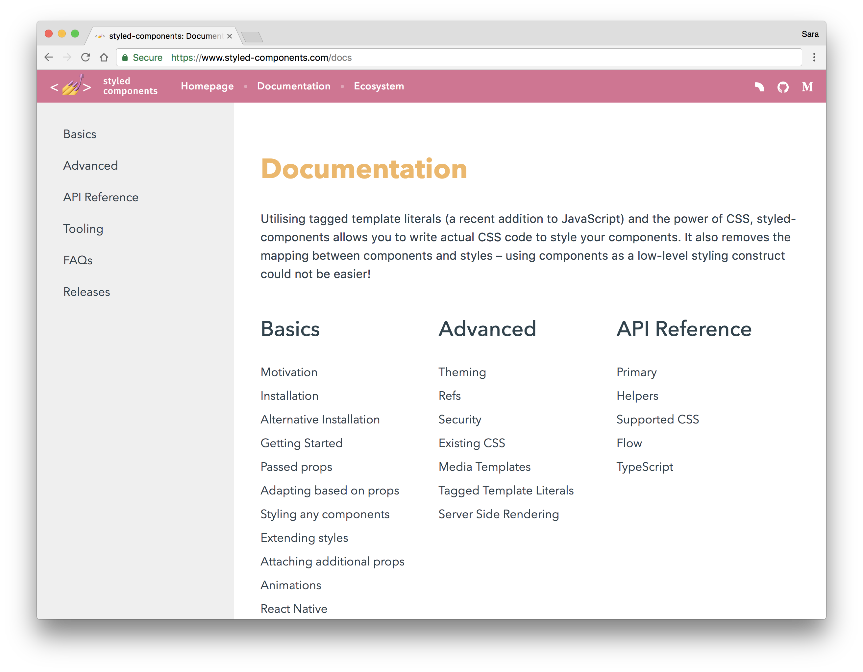Screen dimensions: 863x672
Task: Open the TypeScript link under API Reference
Action: [645, 467]
